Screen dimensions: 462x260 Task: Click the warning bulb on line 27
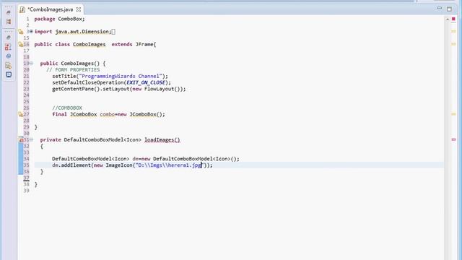21,114
